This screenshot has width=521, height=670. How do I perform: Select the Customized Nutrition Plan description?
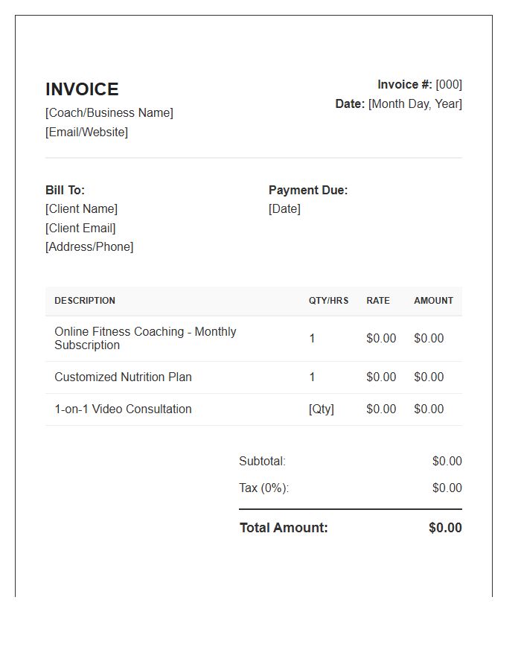(x=123, y=377)
